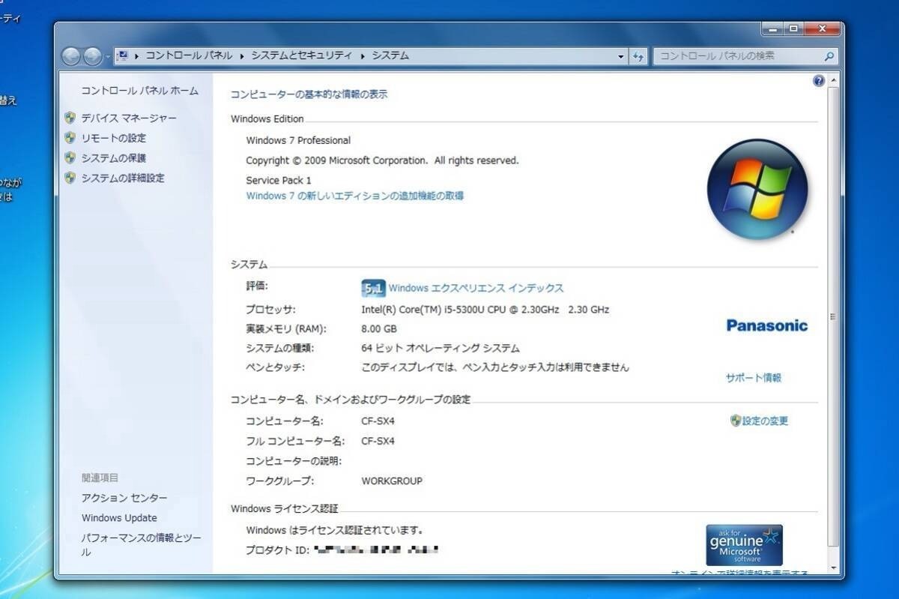Open システムの詳細設定 link
Screen dimensions: 899x599
[123, 178]
